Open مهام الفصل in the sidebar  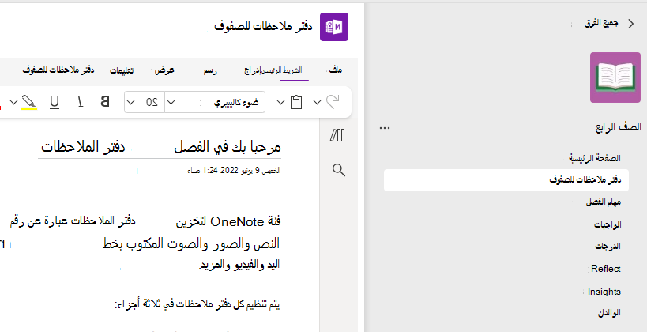click(604, 202)
